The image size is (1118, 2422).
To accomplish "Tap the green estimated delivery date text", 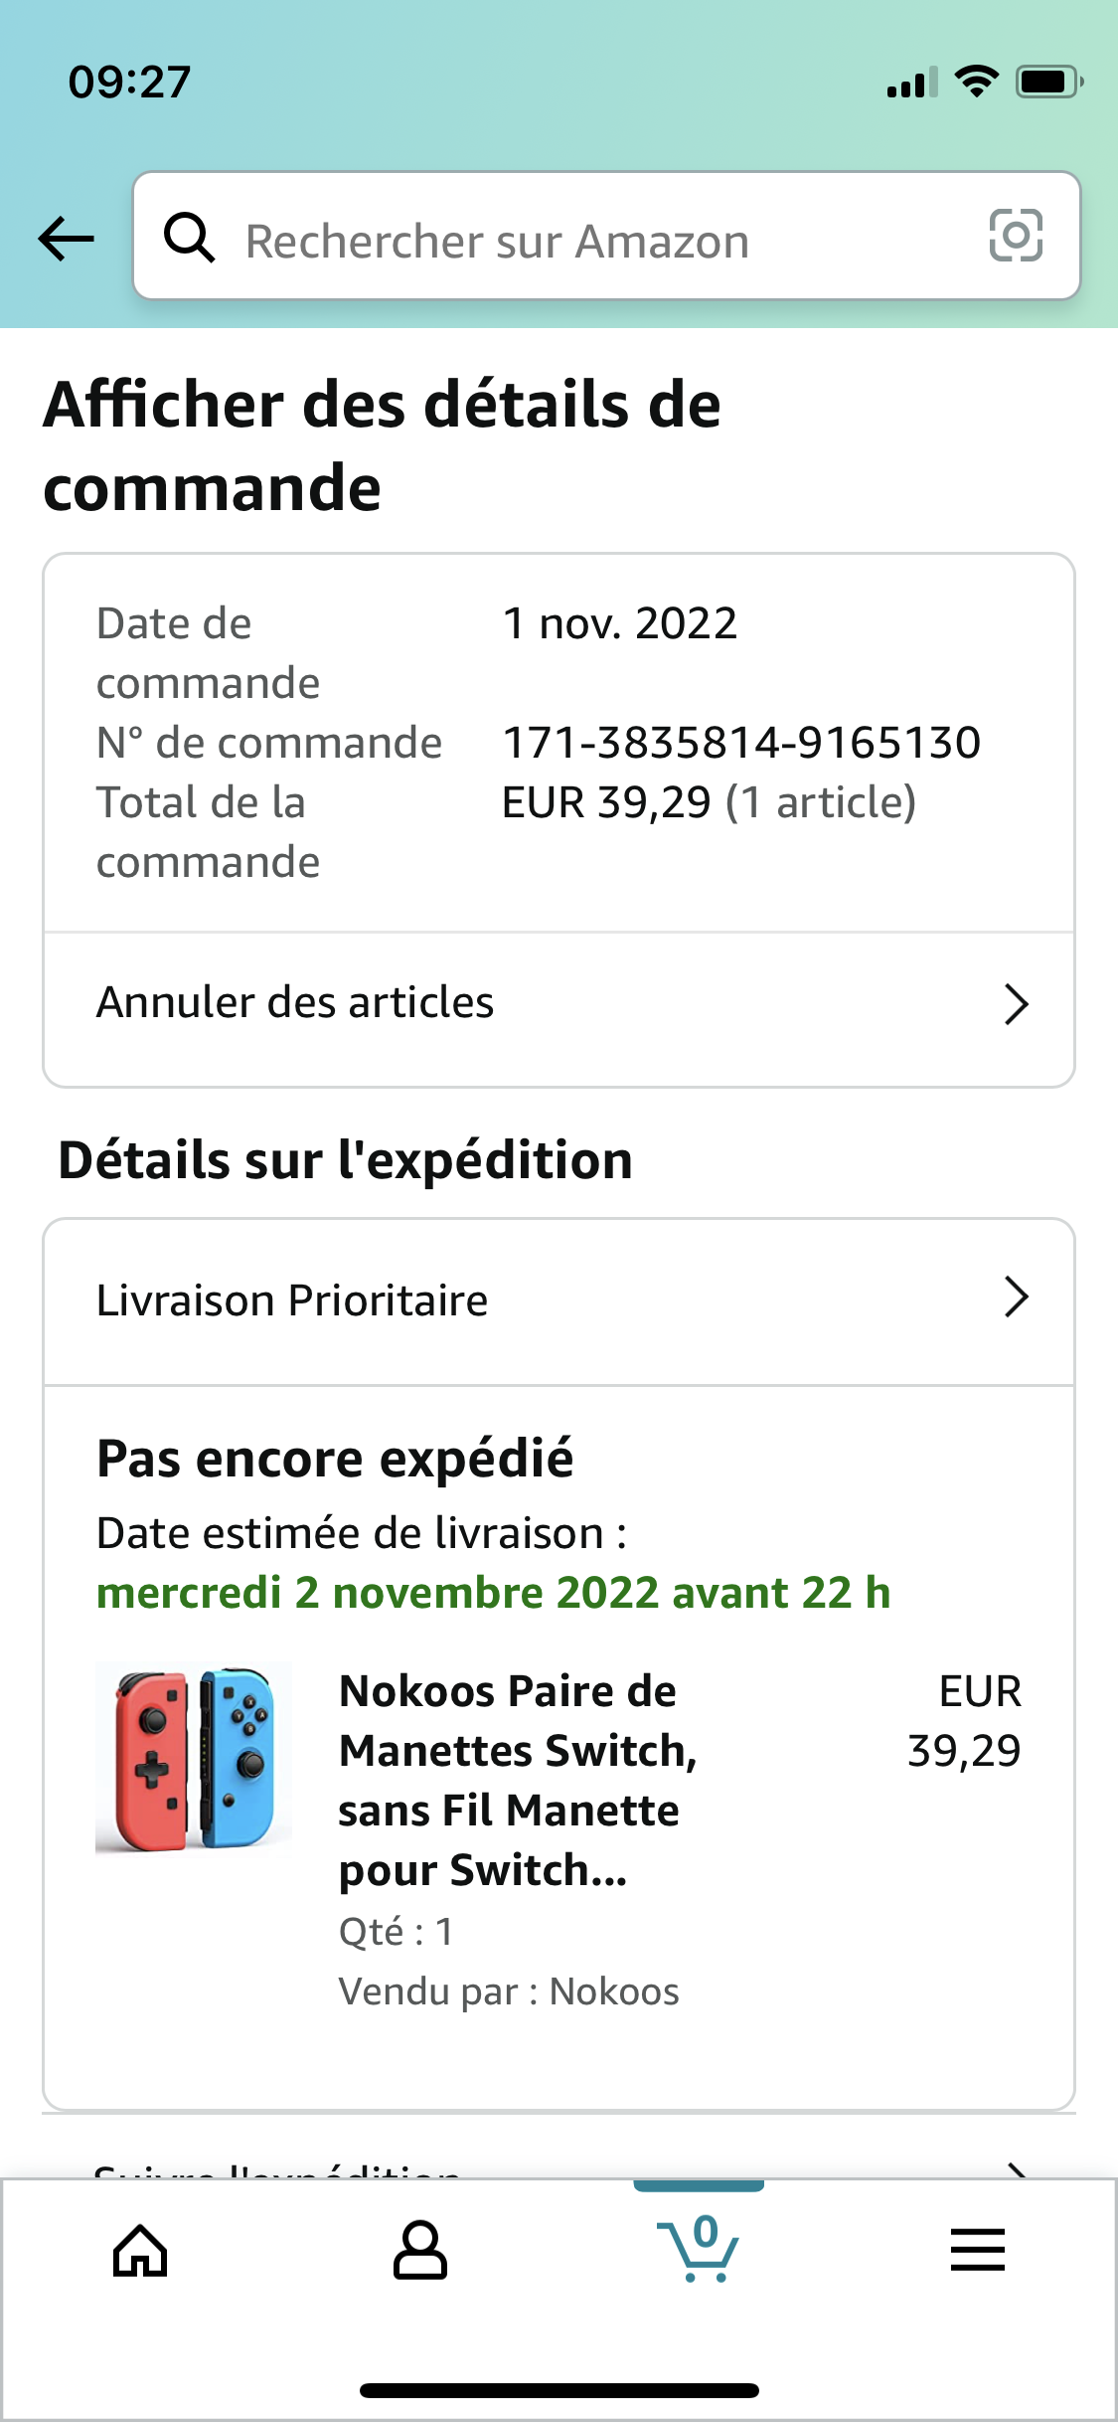I will point(493,1593).
